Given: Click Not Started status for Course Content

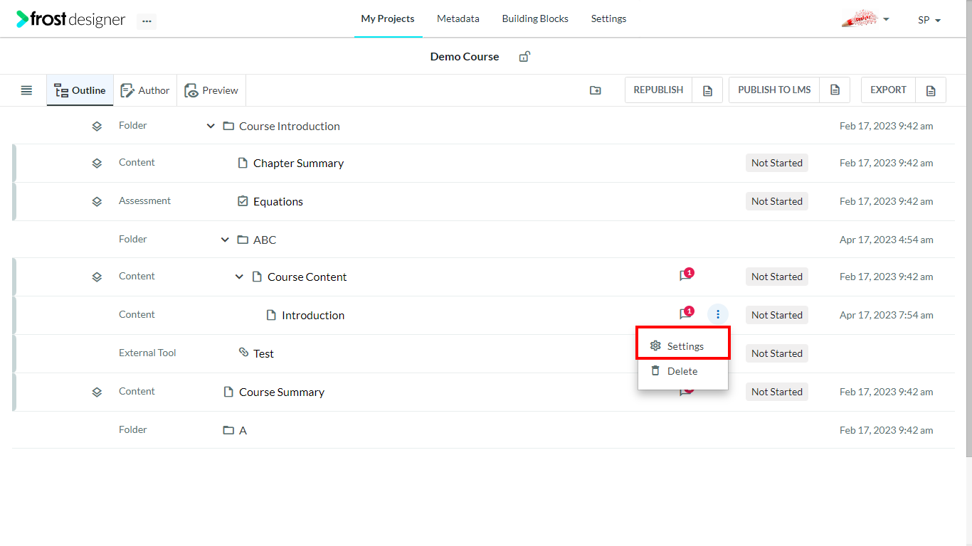Looking at the screenshot, I should point(777,277).
